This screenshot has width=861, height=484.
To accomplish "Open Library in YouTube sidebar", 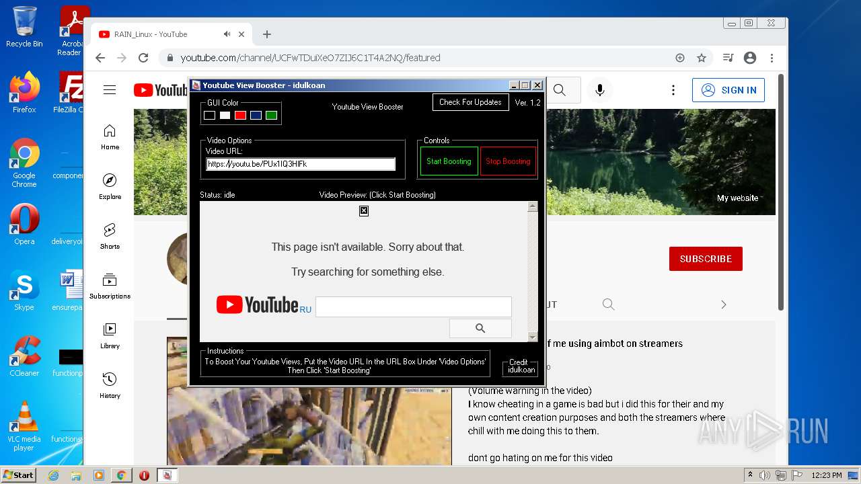I will (x=110, y=336).
